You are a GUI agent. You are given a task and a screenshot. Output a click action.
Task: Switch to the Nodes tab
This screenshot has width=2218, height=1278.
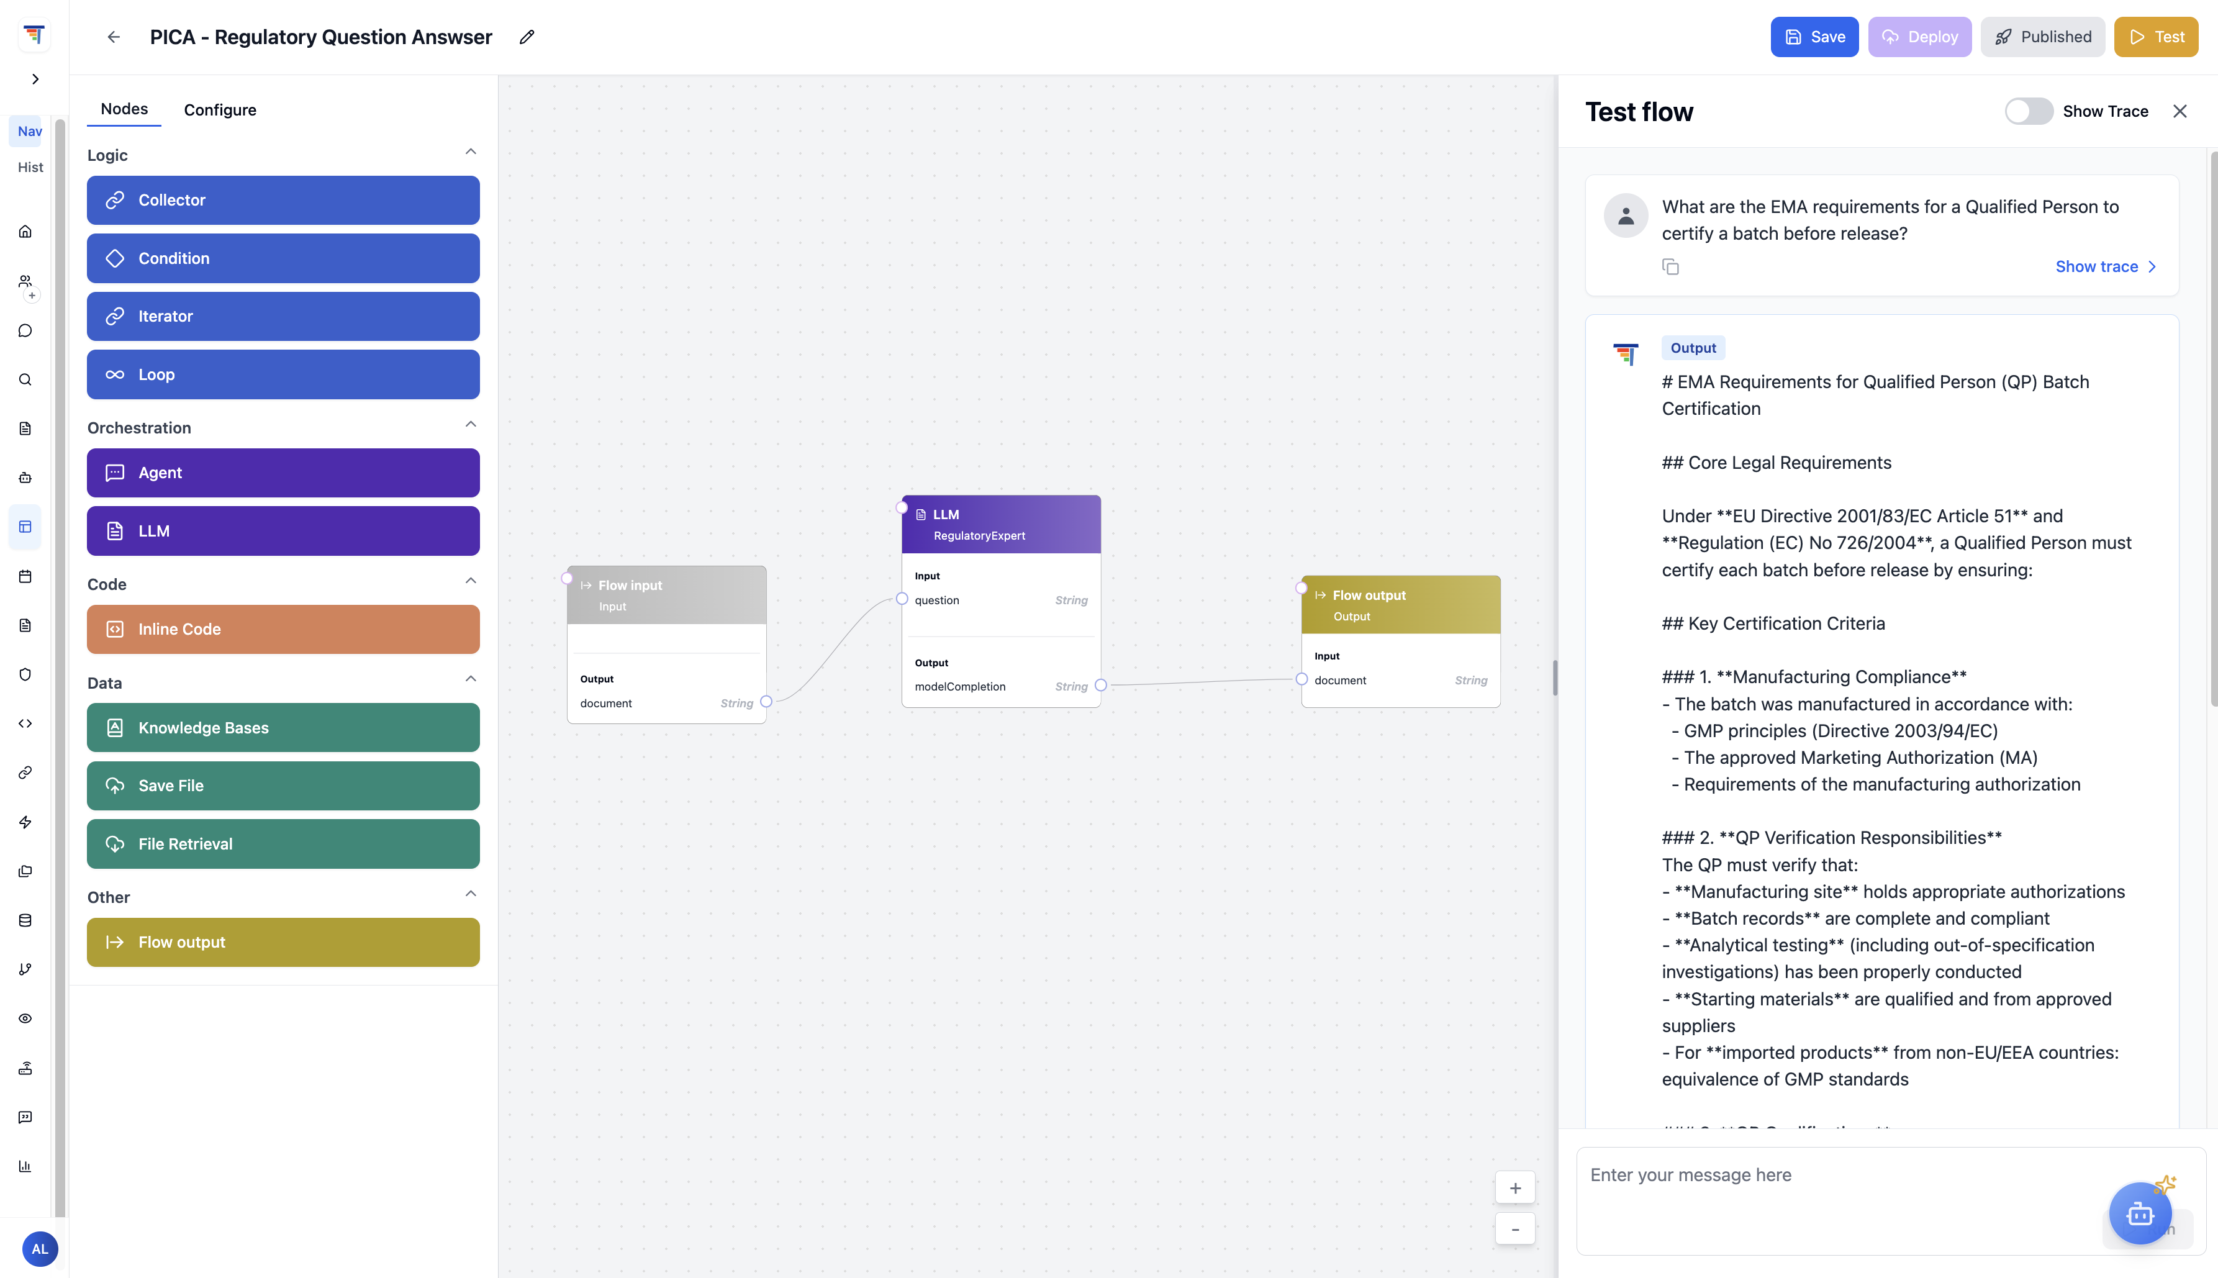click(x=124, y=109)
